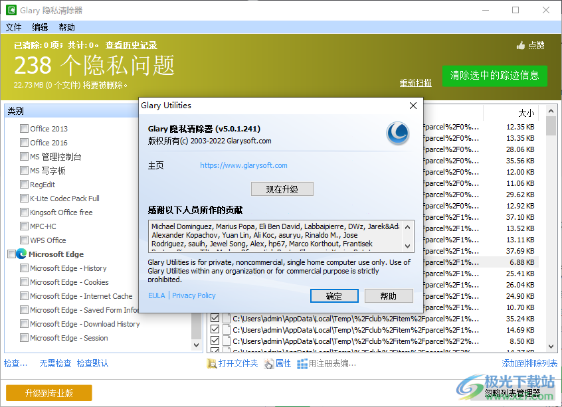Screen dimensions: 562x407
Task: Enable the MS 管理控制台 checkbox
Action: click(24, 157)
